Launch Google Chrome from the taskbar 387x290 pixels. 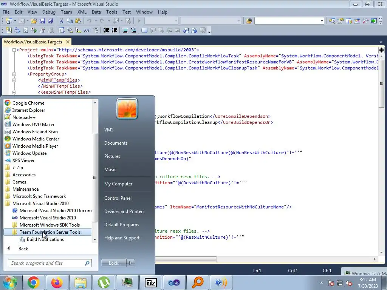pos(34,282)
